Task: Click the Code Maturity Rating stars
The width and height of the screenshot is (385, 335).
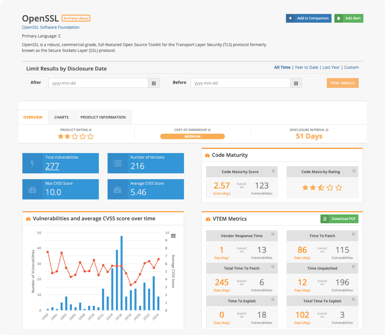Action: coord(322,187)
